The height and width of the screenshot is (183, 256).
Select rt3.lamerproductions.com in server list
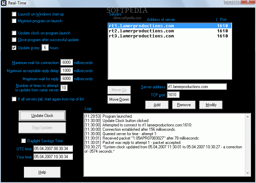tap(170, 36)
